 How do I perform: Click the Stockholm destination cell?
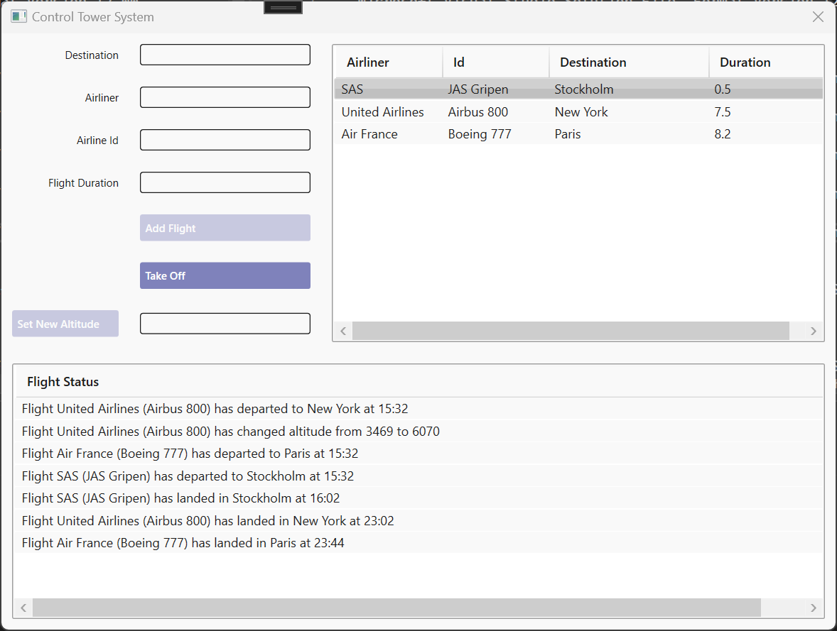click(x=584, y=89)
